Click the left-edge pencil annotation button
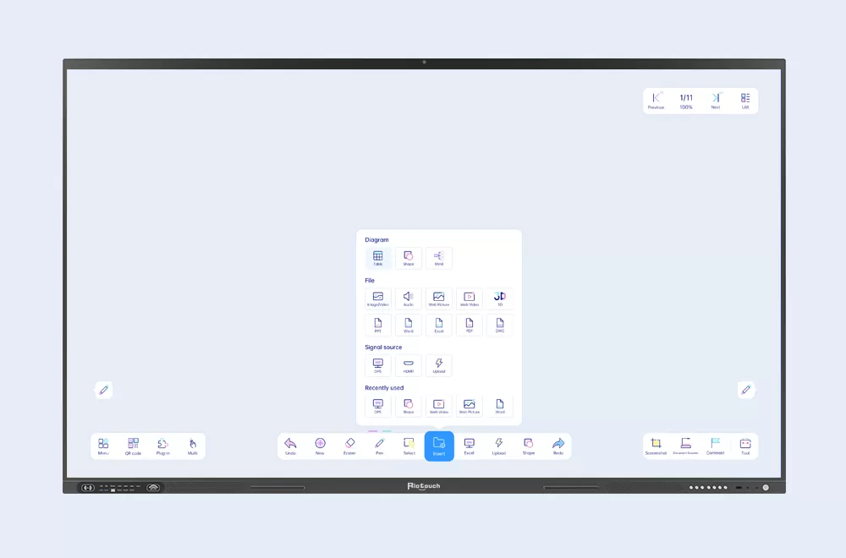The height and width of the screenshot is (558, 846). coord(103,390)
